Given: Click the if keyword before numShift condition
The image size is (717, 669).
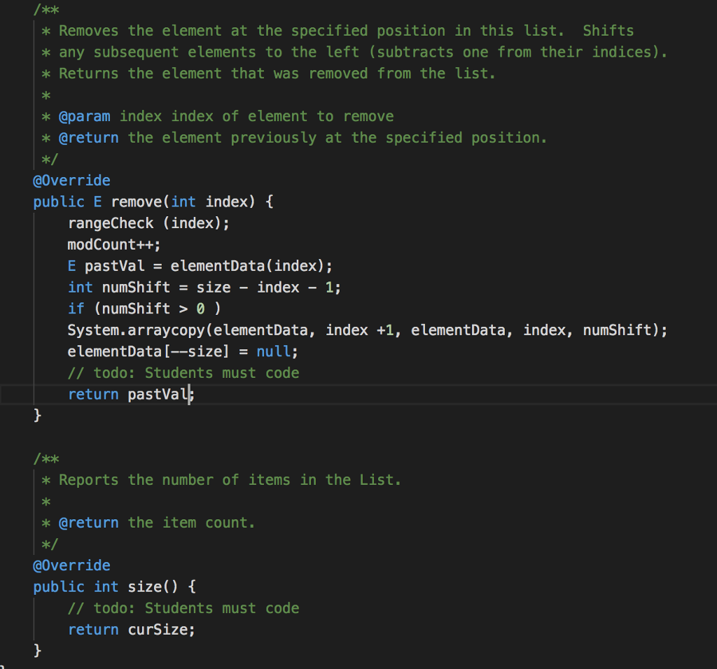Looking at the screenshot, I should 76,309.
